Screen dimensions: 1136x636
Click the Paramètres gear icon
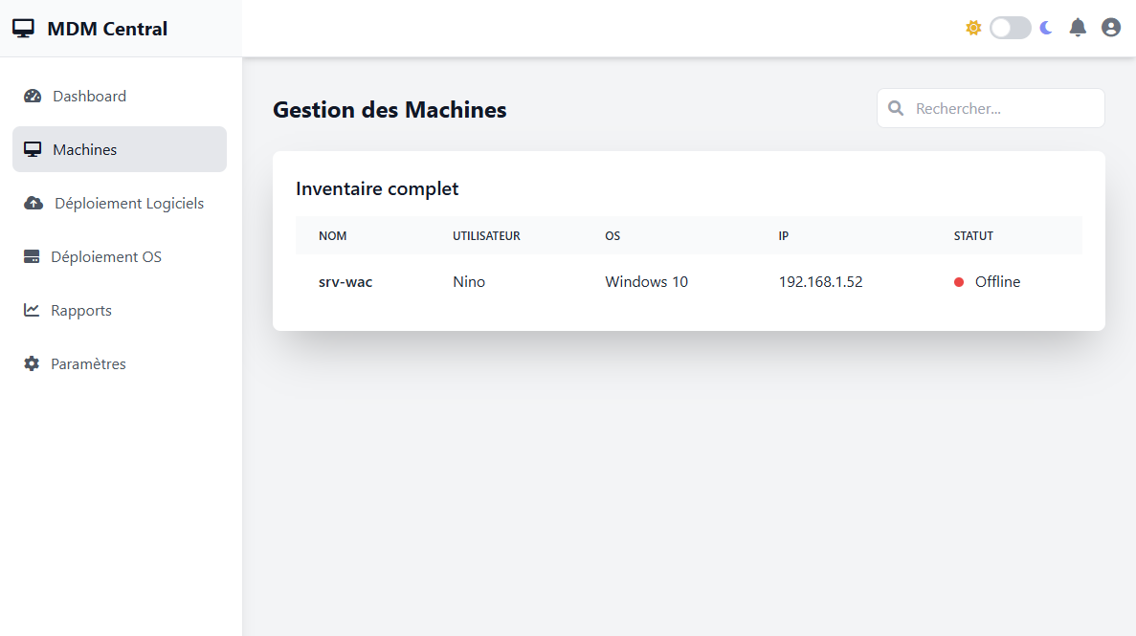coord(32,363)
